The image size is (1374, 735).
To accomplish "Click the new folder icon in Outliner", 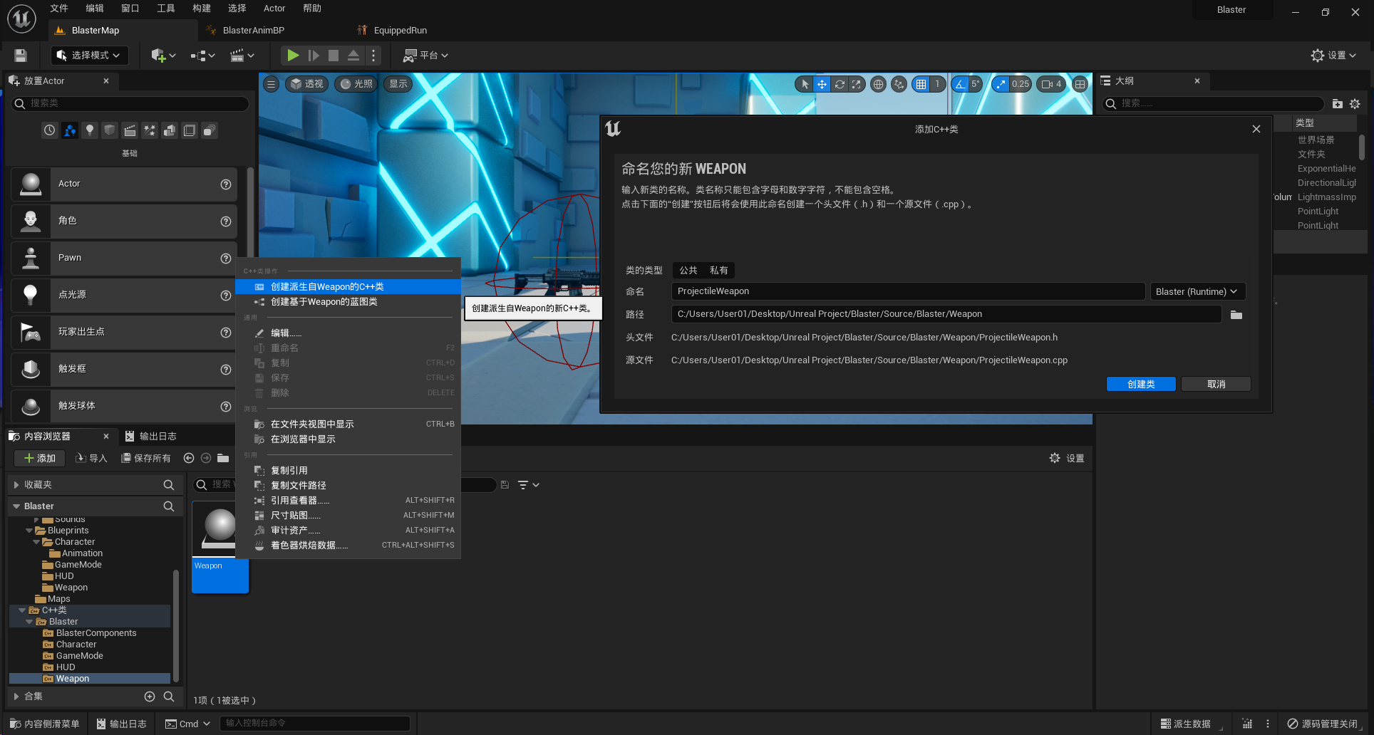I will (x=1338, y=104).
